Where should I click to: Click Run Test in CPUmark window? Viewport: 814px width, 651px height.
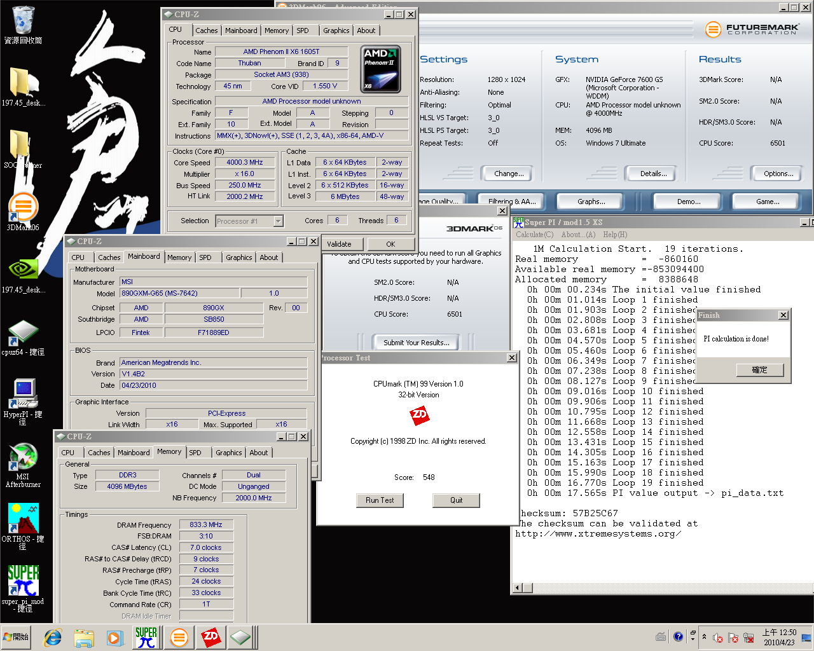(x=380, y=500)
